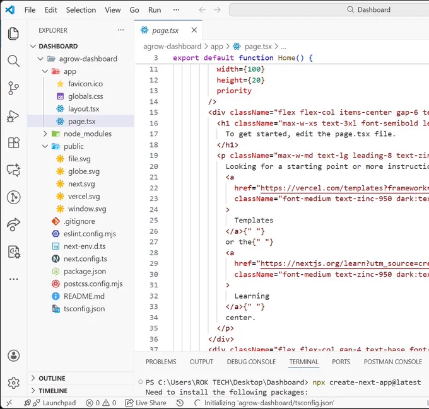
Task: Open favicon.ico in the explorer
Action: click(x=85, y=84)
